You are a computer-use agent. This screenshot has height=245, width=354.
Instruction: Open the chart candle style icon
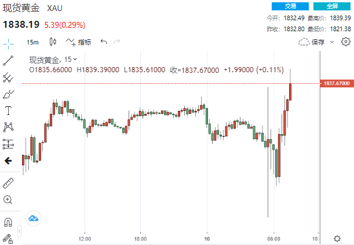click(53, 42)
